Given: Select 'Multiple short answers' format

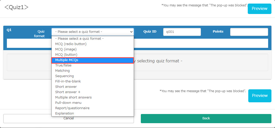Looking at the screenshot, I should (73, 97).
